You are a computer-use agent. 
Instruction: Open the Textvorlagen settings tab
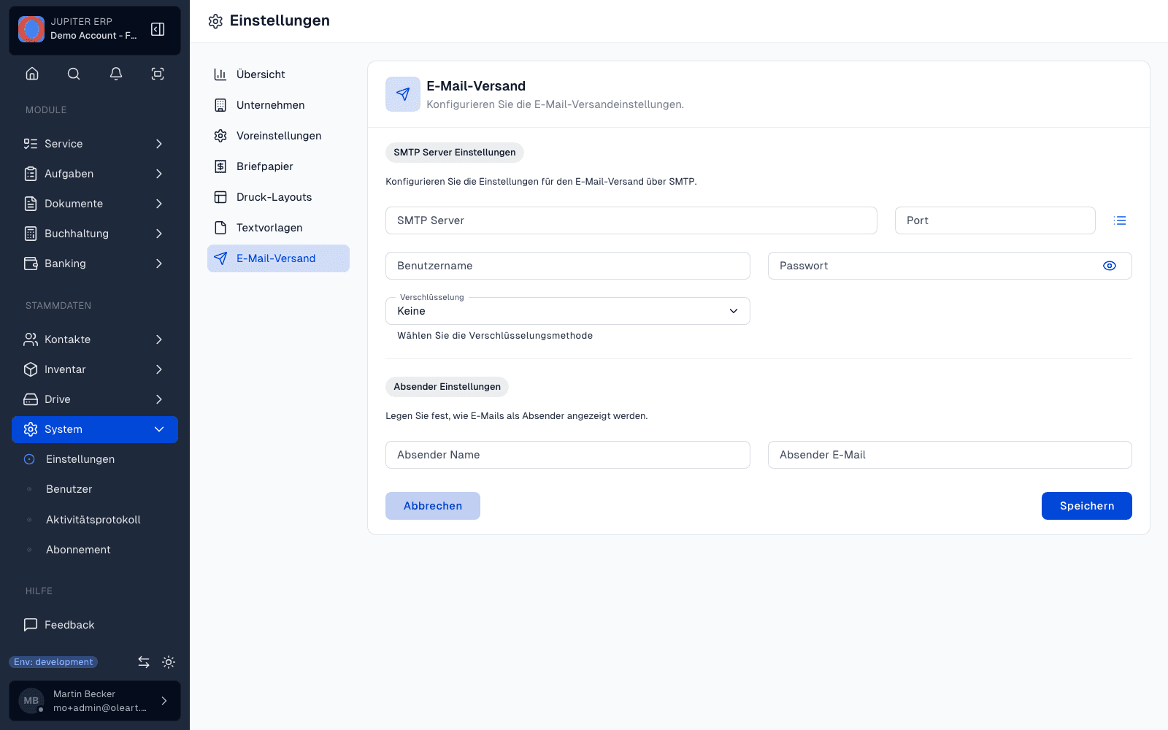click(x=278, y=228)
